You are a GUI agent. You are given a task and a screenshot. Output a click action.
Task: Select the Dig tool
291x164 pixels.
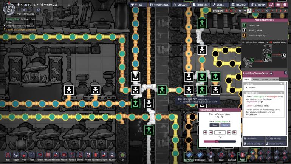211,156
